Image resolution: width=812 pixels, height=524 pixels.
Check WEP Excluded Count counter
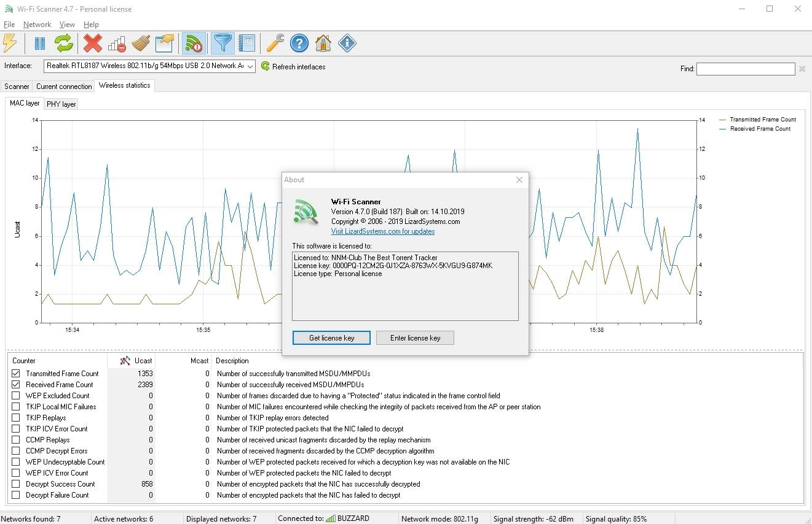16,395
